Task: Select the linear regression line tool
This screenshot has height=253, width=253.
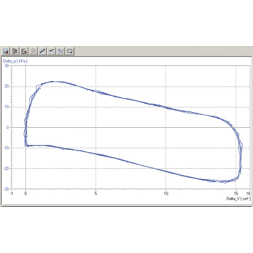Action: 42,51
